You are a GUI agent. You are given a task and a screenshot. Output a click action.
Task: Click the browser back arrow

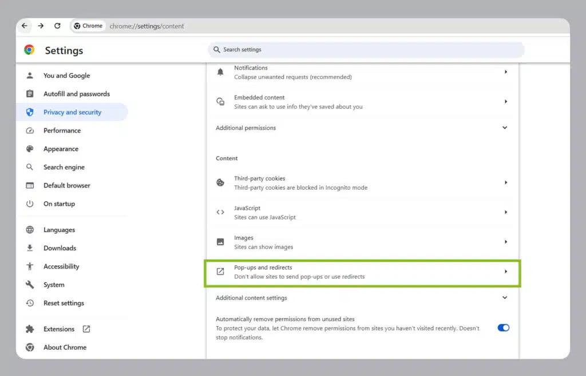(x=24, y=26)
